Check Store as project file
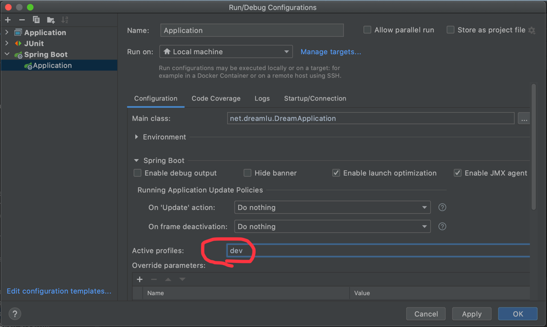Screen dimensions: 547x327 (451, 30)
